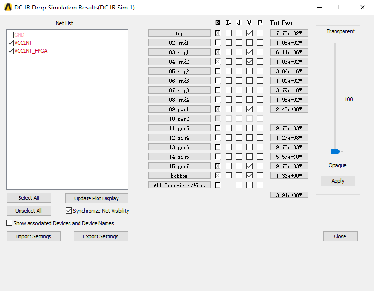
Task: Click the 12 sig4 layer button
Action: tap(179, 138)
